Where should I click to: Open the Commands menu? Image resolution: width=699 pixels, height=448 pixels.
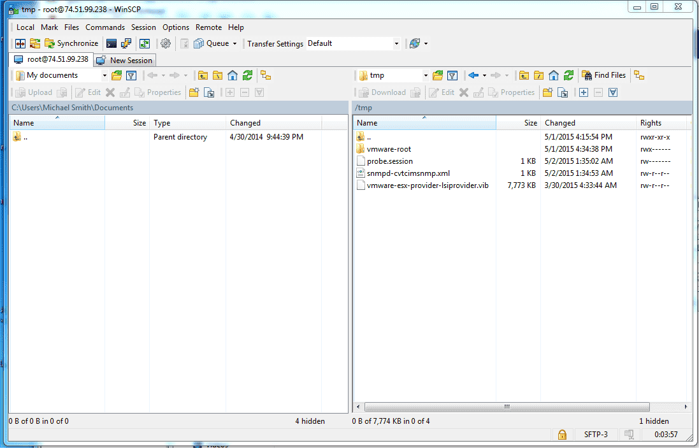click(105, 27)
